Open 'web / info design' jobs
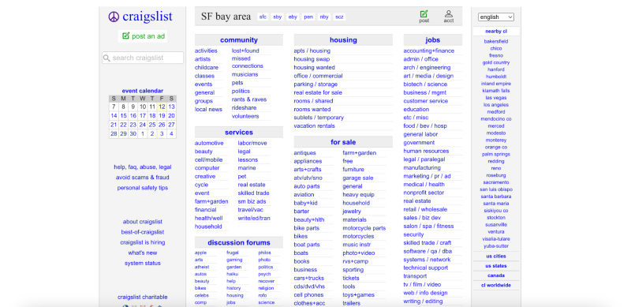Image resolution: width=631 pixels, height=307 pixels. point(425,294)
